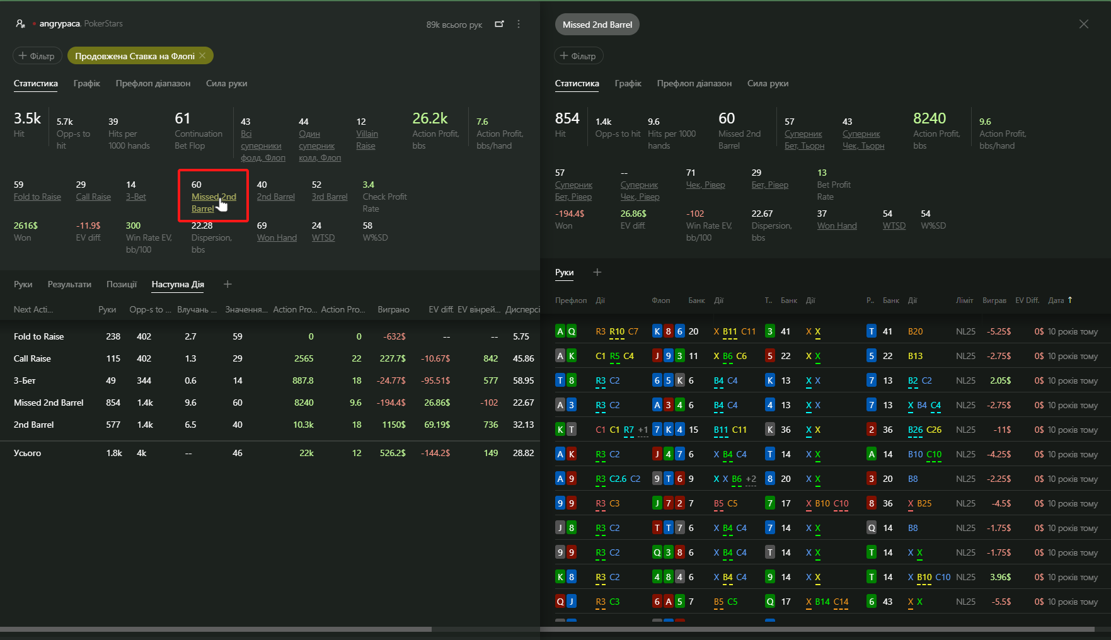This screenshot has height=640, width=1111.
Task: Add filter in the left panel
Action: click(37, 55)
